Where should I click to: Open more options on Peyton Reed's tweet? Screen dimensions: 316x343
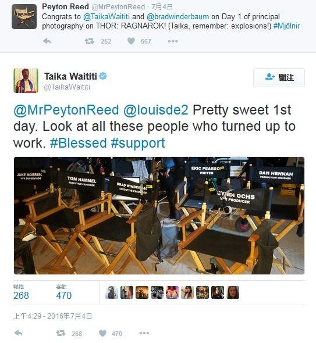pyautogui.click(x=173, y=41)
